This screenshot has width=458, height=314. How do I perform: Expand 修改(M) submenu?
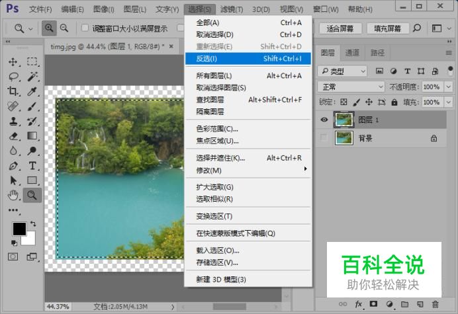[x=248, y=170]
